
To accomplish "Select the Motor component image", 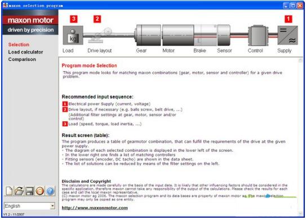I will (178, 35).
